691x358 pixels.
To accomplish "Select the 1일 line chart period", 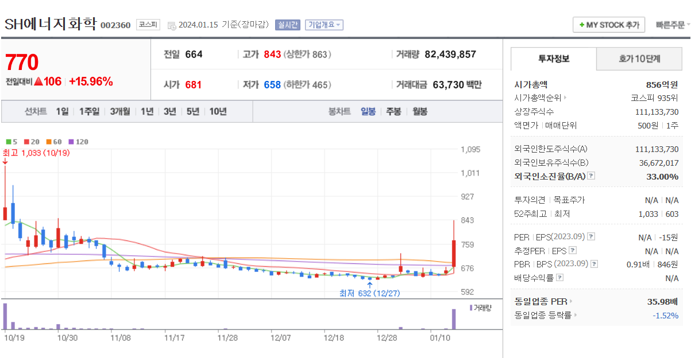I will 62,111.
